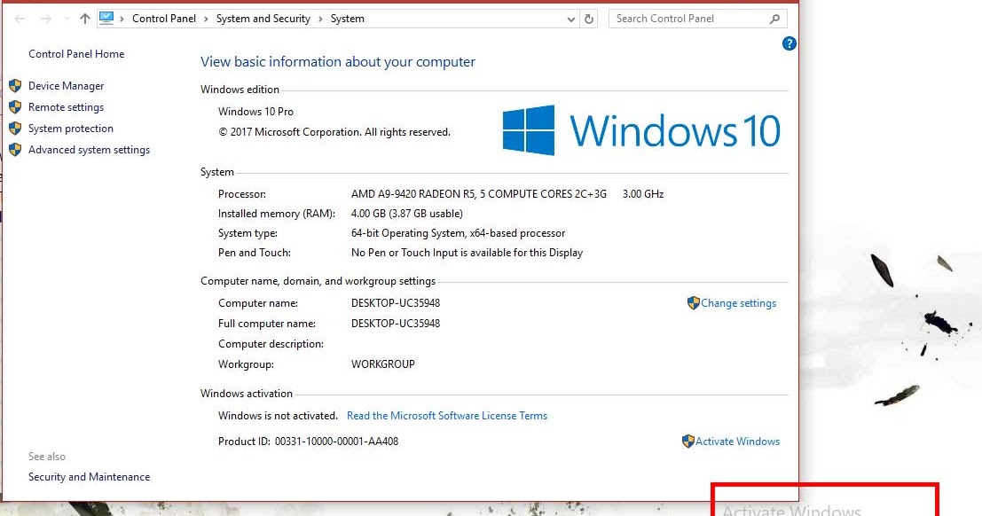This screenshot has height=516, width=982.
Task: Open Device Manager link
Action: click(66, 86)
